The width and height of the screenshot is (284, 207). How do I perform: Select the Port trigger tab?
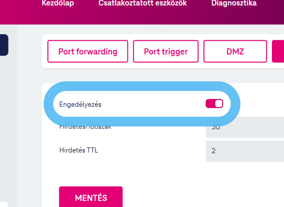(x=166, y=52)
